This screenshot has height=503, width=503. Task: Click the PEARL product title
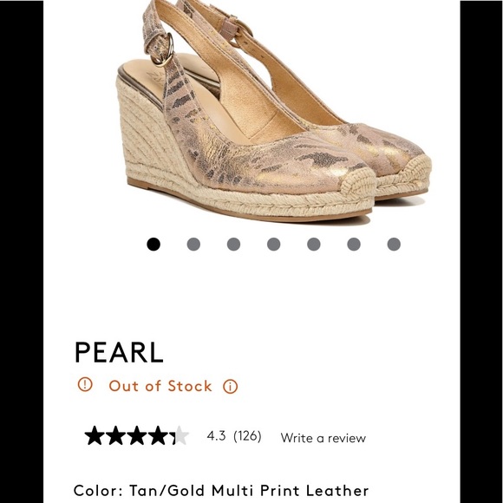[119, 352]
